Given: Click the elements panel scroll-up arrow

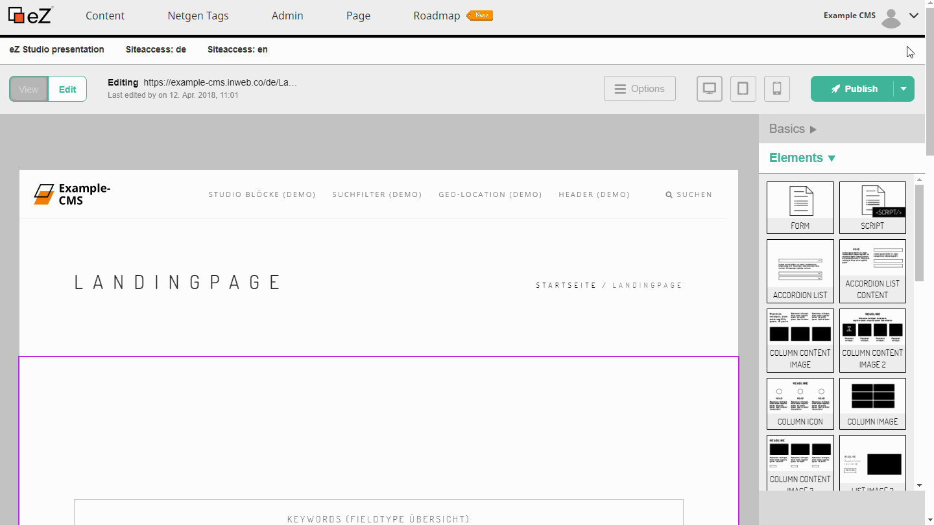Looking at the screenshot, I should click(x=919, y=179).
